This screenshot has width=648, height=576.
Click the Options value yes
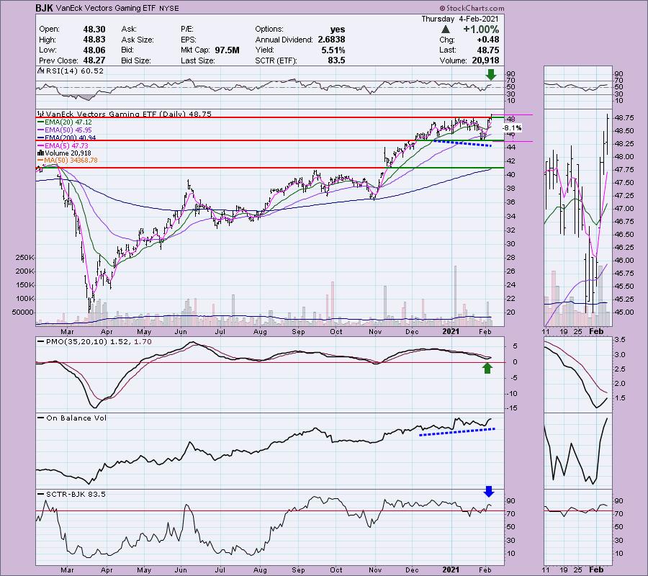click(x=338, y=30)
